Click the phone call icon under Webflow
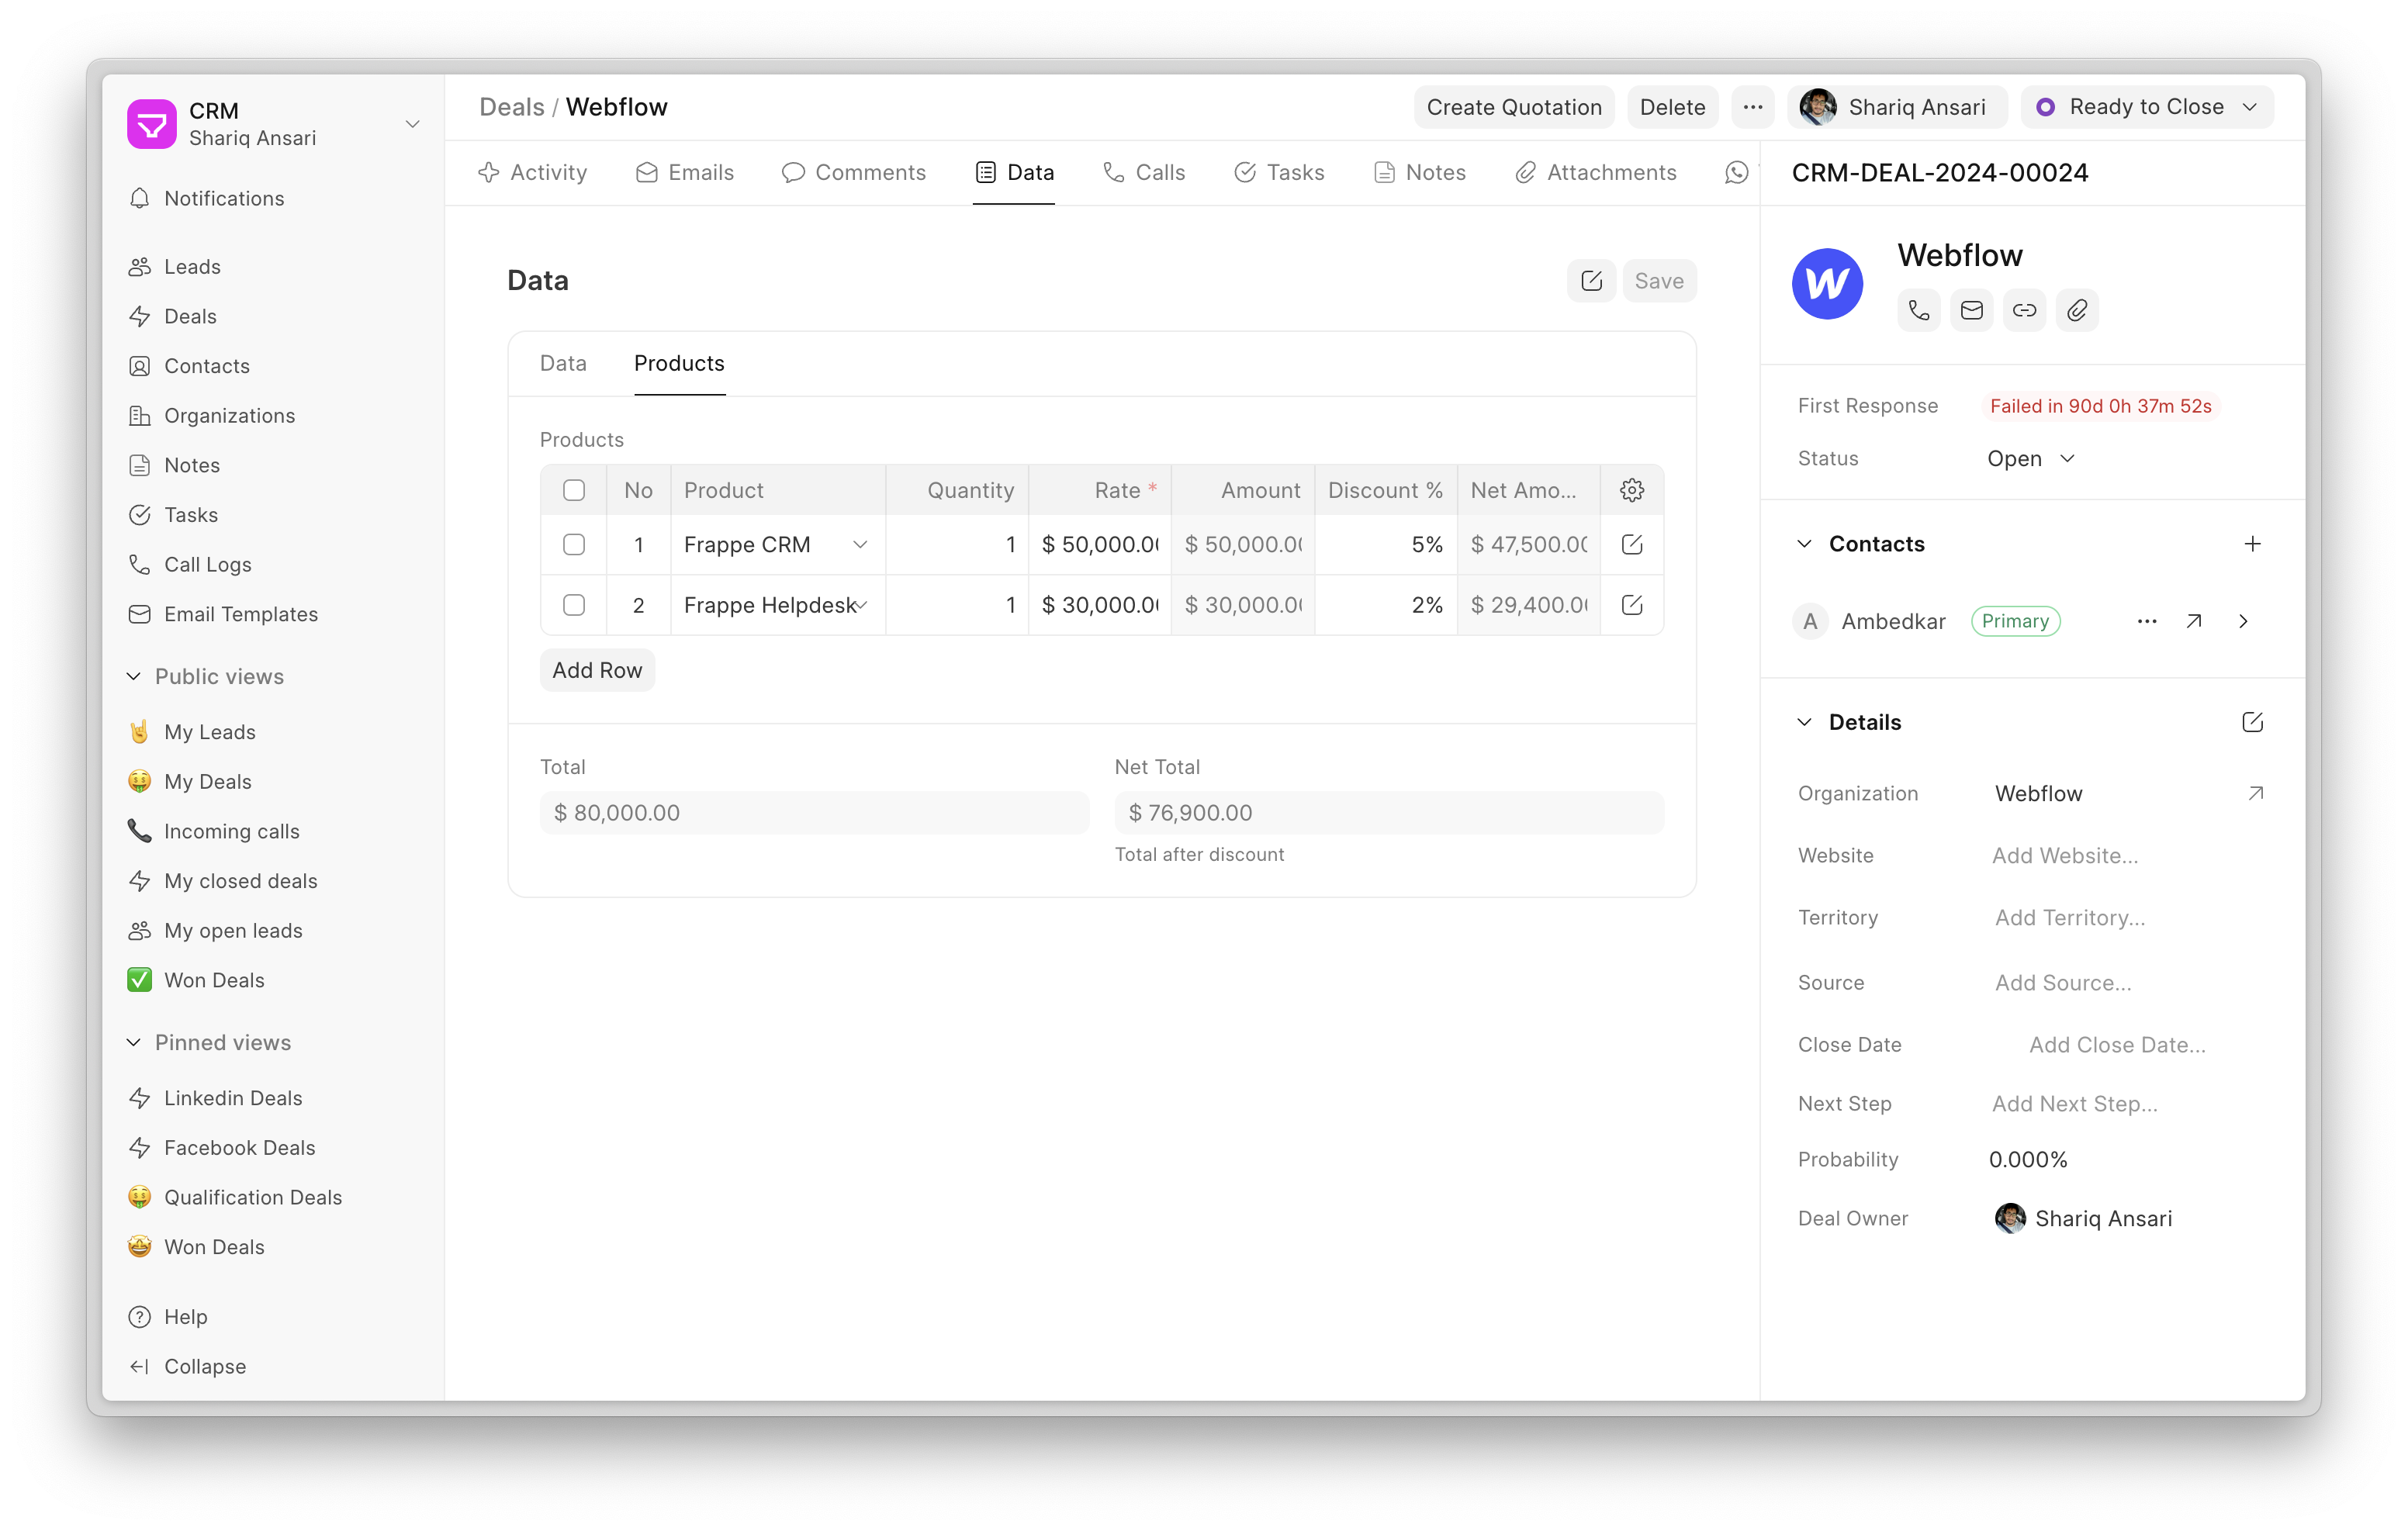The width and height of the screenshot is (2408, 1531). pyautogui.click(x=1918, y=311)
